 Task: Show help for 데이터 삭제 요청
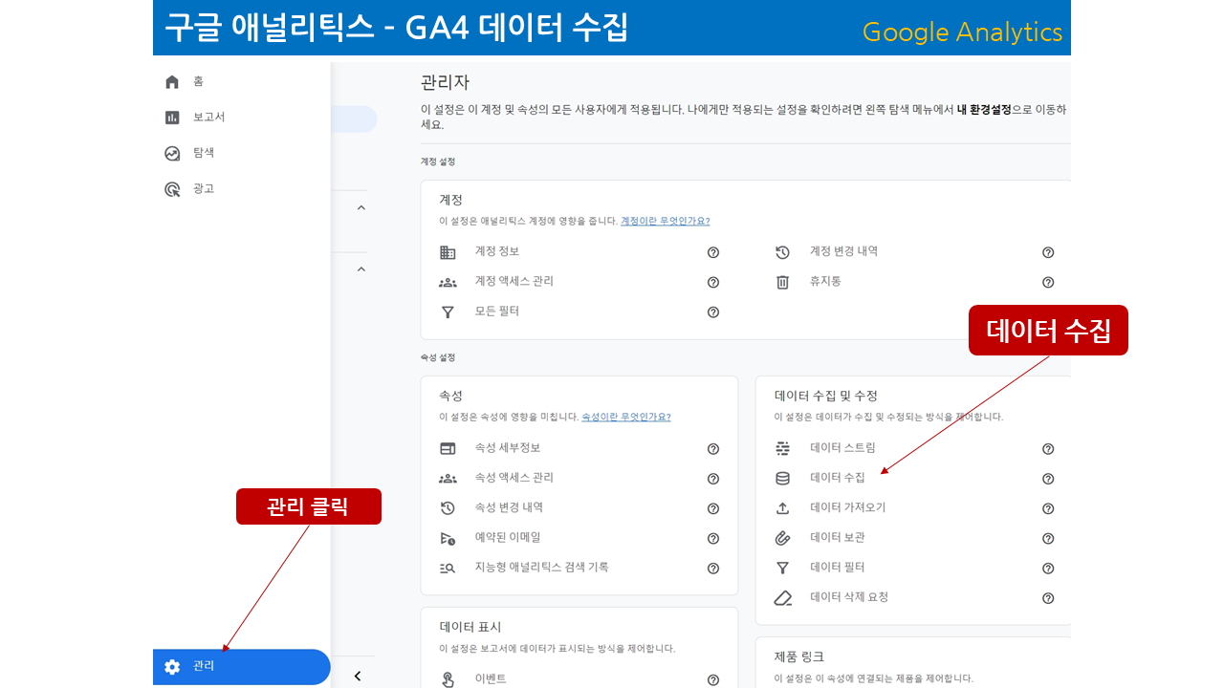[x=1048, y=598]
